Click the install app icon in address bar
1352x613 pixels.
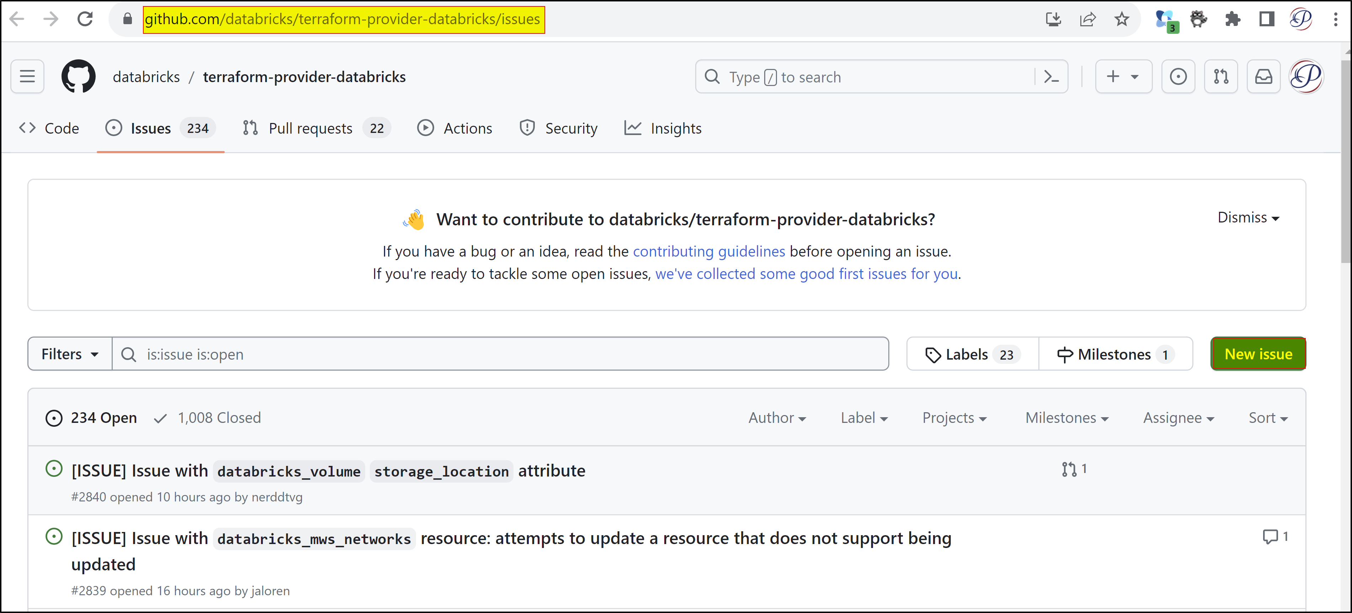pyautogui.click(x=1053, y=20)
